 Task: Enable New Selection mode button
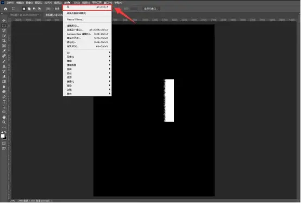click(x=24, y=9)
